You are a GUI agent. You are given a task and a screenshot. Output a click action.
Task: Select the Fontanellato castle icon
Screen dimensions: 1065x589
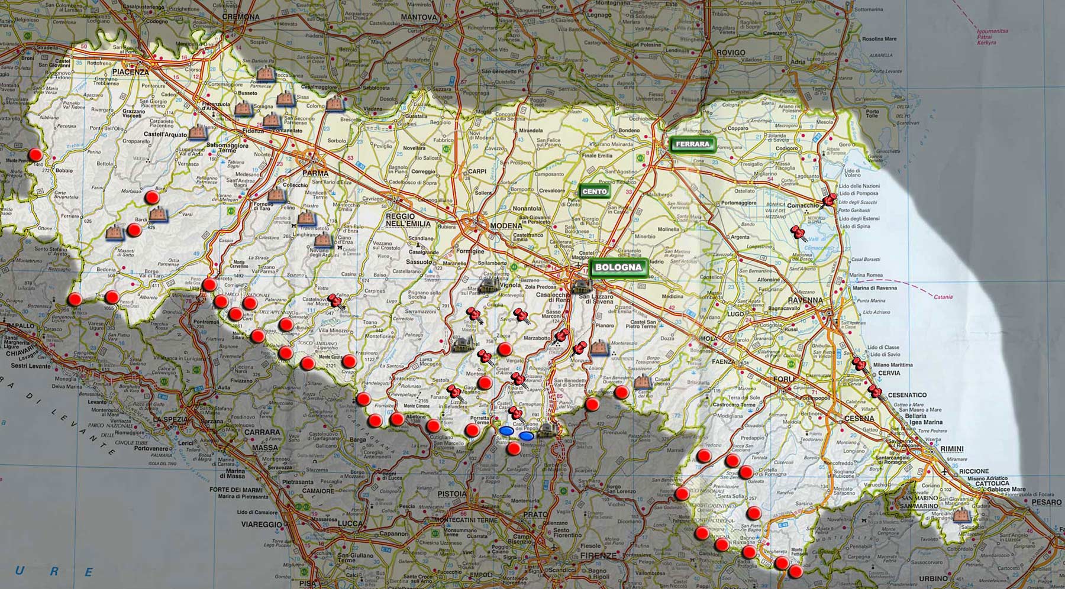click(271, 120)
